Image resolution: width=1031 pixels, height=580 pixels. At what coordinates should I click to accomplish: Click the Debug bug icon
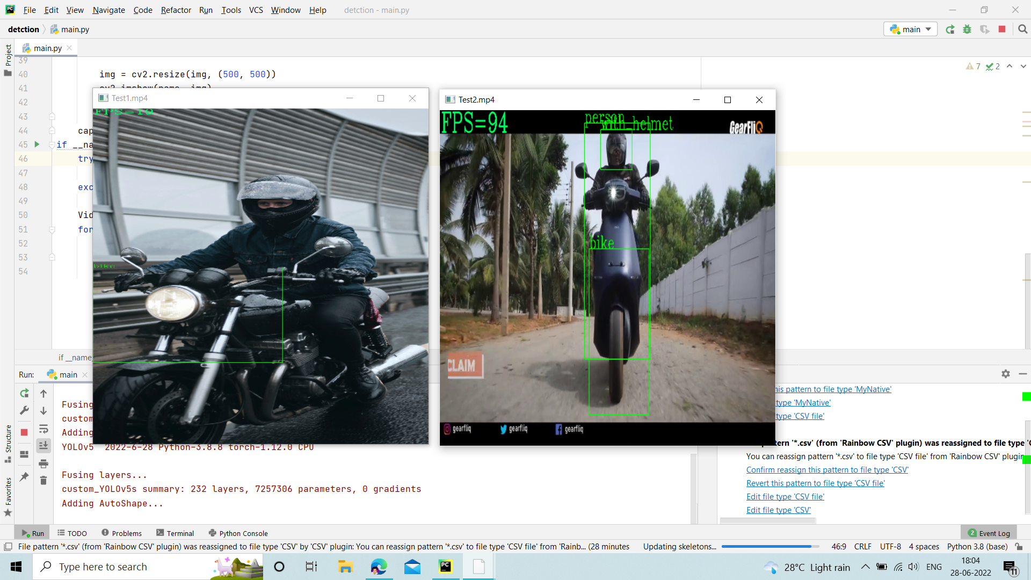pos(967,30)
